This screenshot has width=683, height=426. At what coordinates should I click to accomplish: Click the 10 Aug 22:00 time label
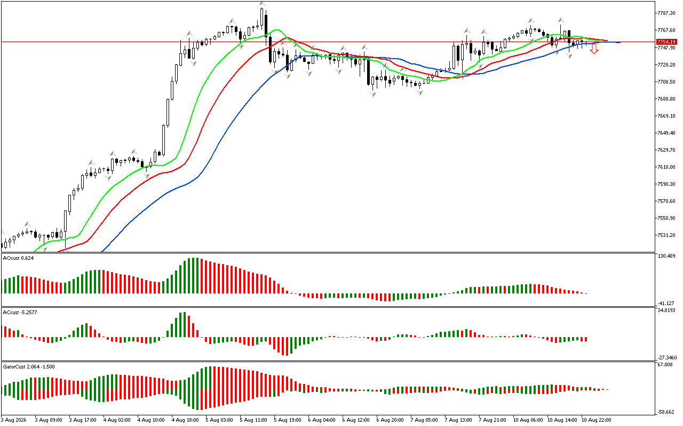pyautogui.click(x=597, y=420)
